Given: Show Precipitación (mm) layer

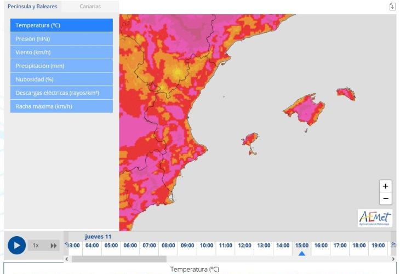Looking at the screenshot, I should click(x=61, y=66).
